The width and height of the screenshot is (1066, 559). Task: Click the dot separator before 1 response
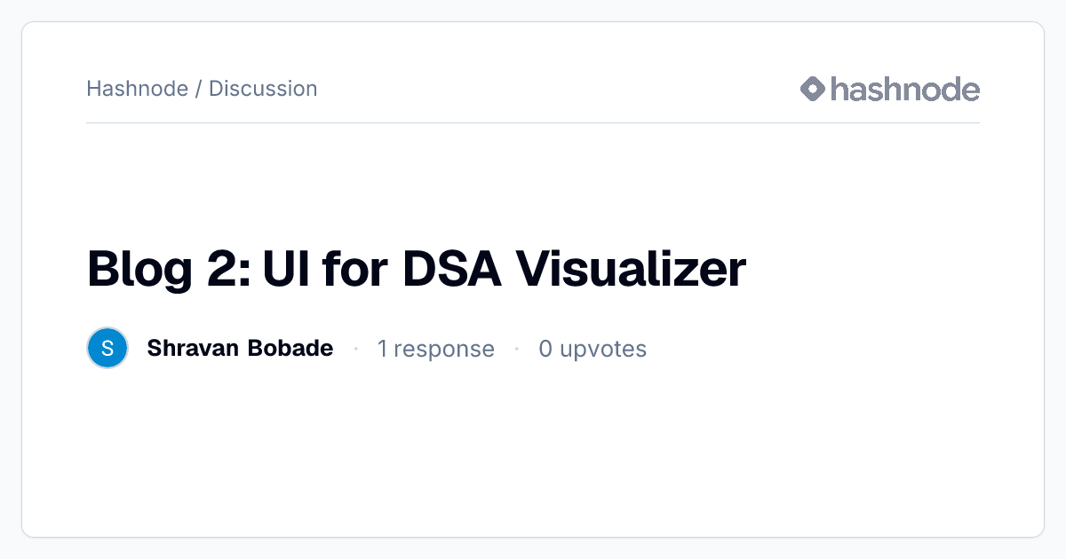355,349
